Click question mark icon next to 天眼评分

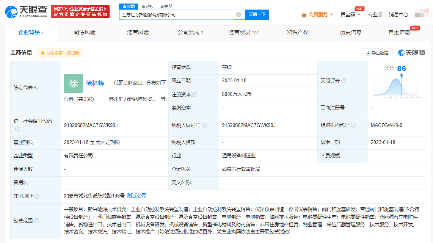tap(344, 81)
